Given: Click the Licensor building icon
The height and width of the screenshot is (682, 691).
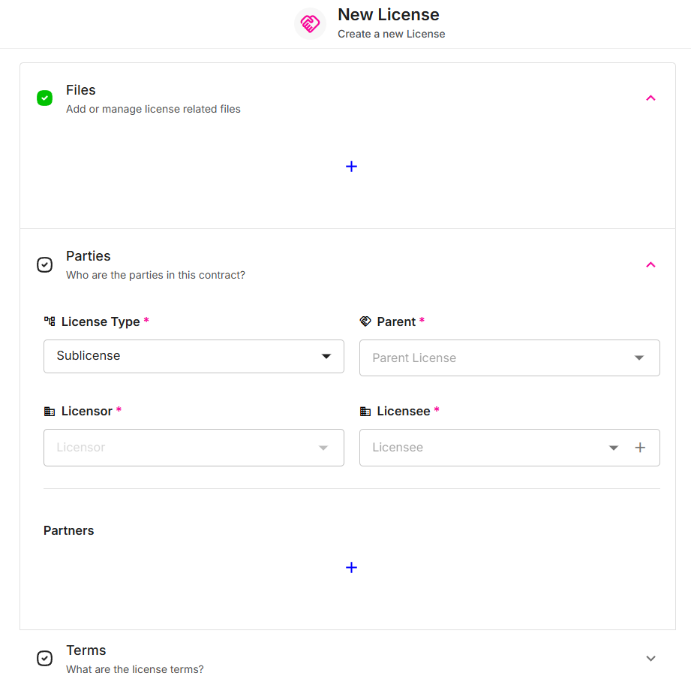Looking at the screenshot, I should (50, 411).
